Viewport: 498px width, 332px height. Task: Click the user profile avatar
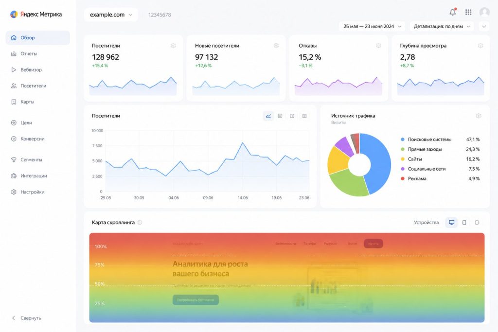484,12
